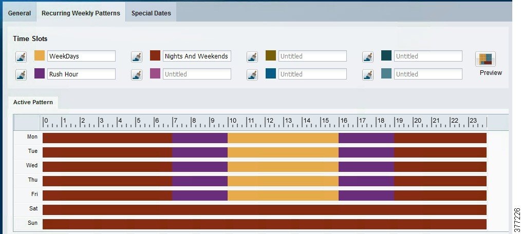The image size is (521, 234).
Task: Select the paintbrush icon beside Rush Hour
Action: [x=21, y=74]
